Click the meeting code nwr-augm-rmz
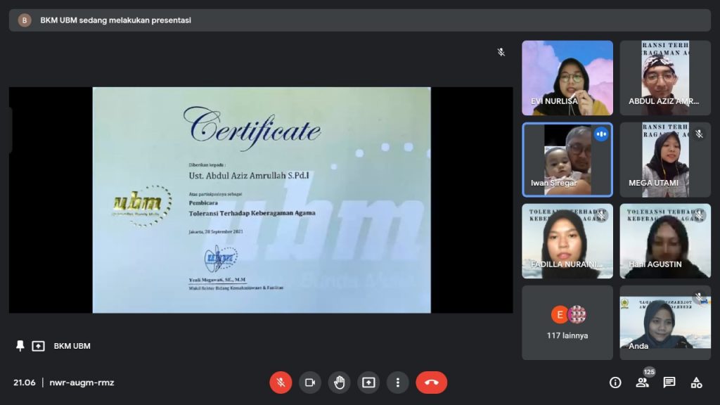This screenshot has width=720, height=405. [82, 382]
